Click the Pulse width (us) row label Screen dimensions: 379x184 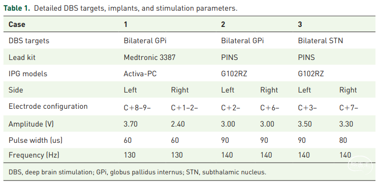[x=36, y=140]
